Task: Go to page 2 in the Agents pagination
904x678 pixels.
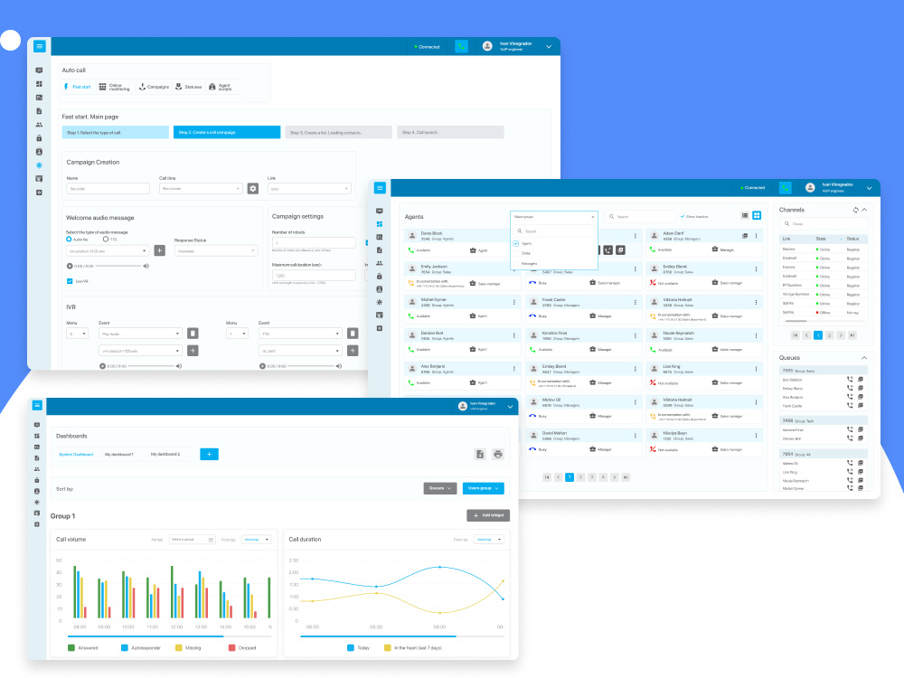Action: (x=580, y=477)
